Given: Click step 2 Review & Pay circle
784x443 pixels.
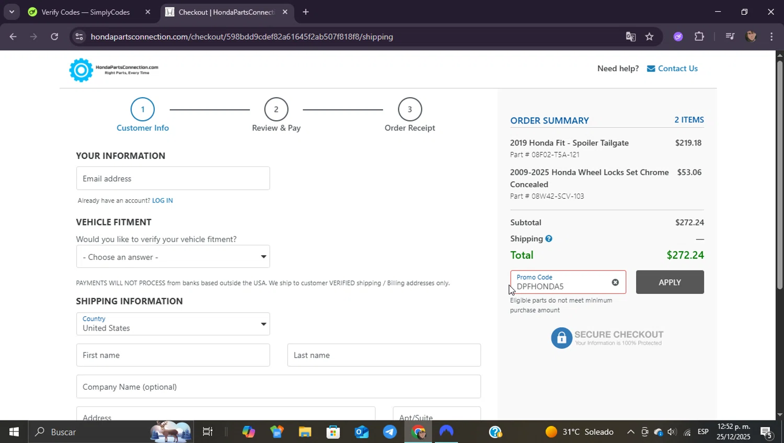Looking at the screenshot, I should [x=276, y=109].
